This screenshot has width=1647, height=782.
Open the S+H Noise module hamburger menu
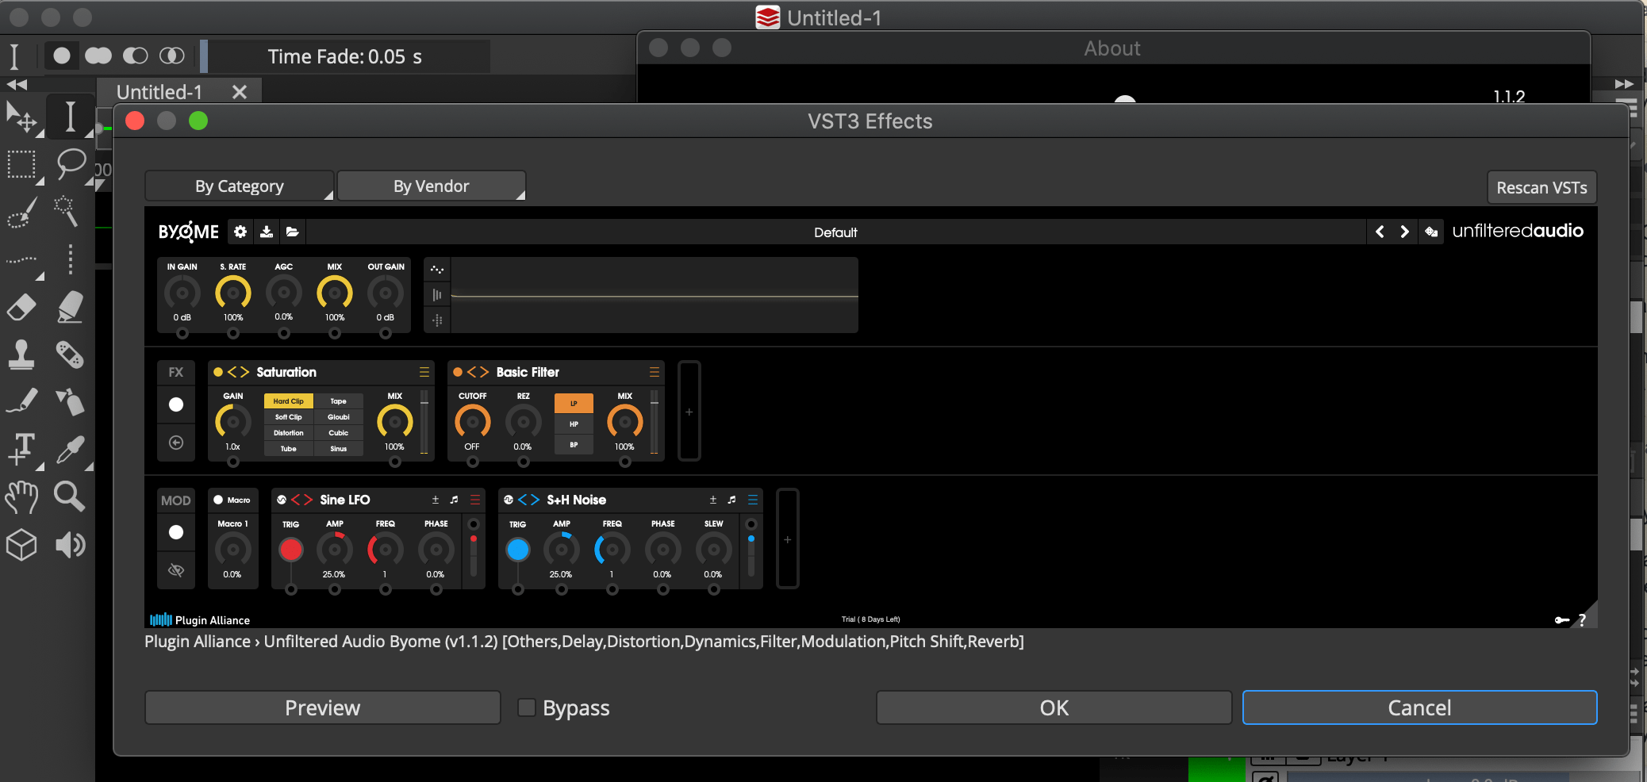tap(753, 500)
